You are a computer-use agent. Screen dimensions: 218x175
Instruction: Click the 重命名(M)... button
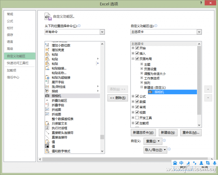(191, 133)
